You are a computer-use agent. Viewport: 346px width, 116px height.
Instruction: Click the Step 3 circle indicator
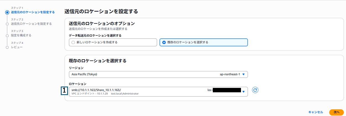7,36
